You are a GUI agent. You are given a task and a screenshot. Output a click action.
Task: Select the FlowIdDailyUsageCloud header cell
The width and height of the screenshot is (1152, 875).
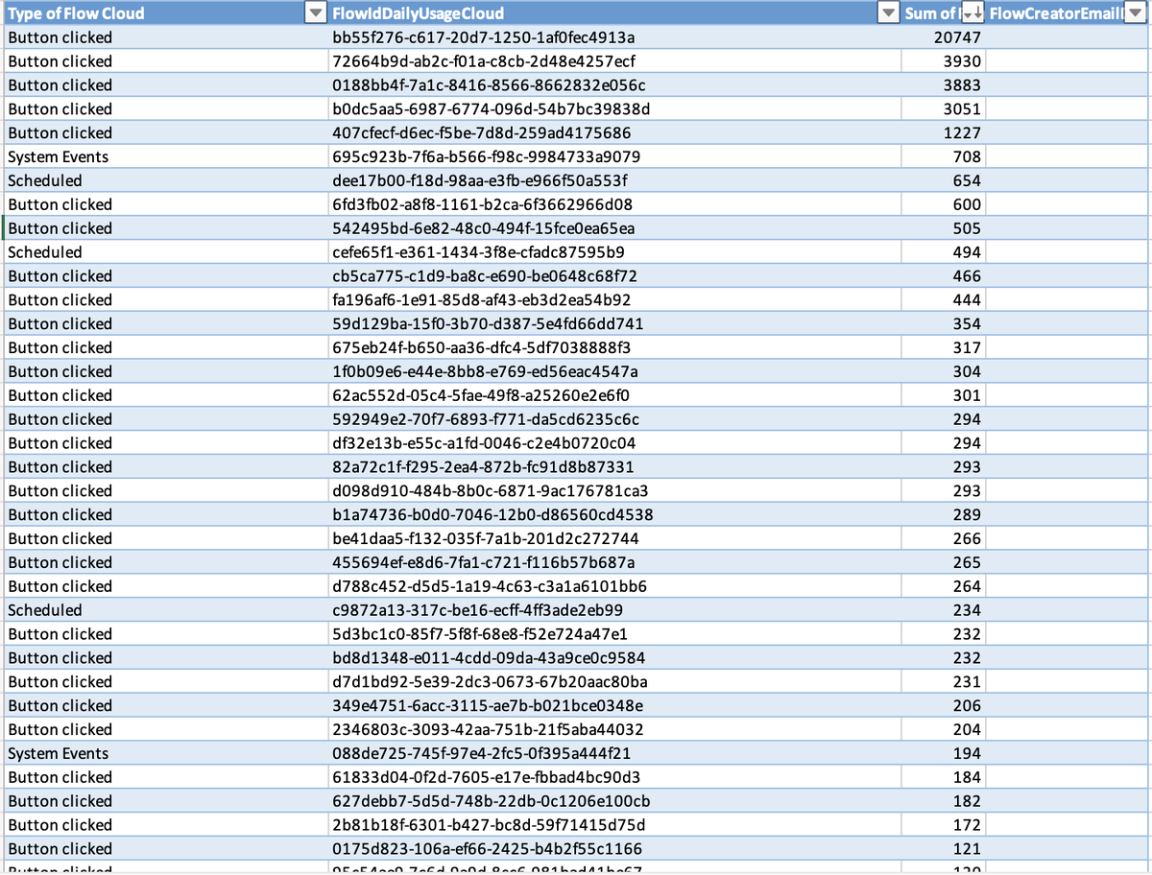click(x=614, y=12)
